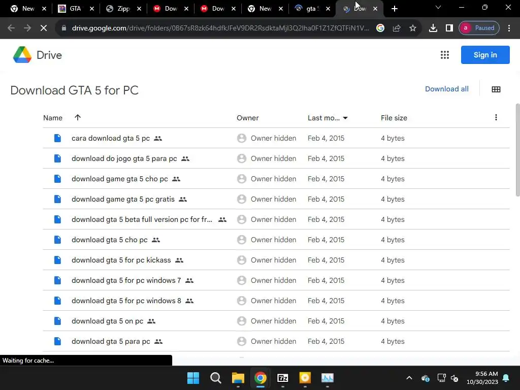
Task: Click shared icon beside download gta 5 on pc
Action: tap(151, 321)
